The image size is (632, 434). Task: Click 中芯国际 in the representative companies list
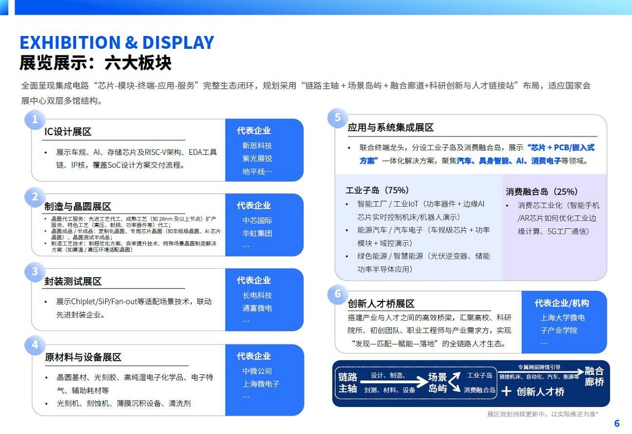point(257,220)
